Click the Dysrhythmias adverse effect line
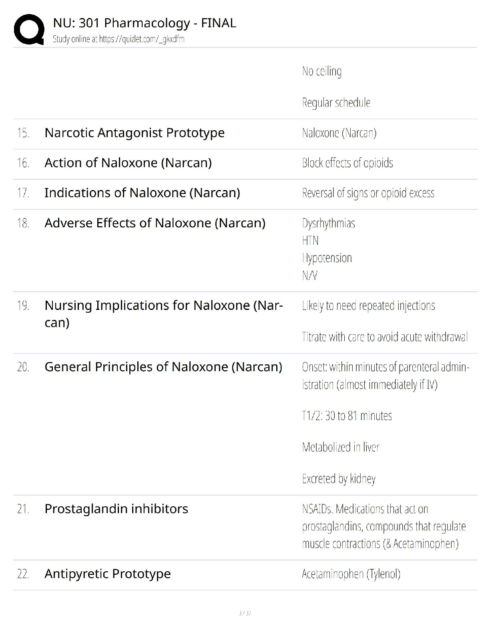This screenshot has width=490, height=635. point(329,223)
